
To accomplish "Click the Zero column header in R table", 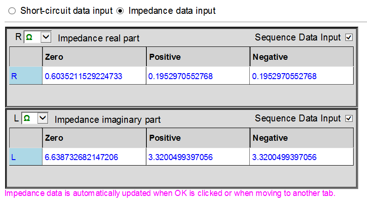I will (94, 57).
